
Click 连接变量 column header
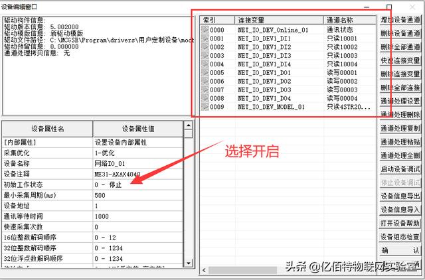279,20
